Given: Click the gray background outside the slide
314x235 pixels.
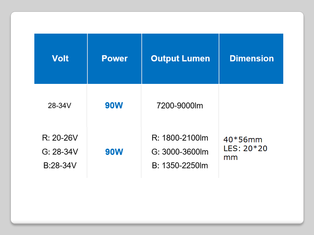Looking at the screenshot, I should [5, 117].
